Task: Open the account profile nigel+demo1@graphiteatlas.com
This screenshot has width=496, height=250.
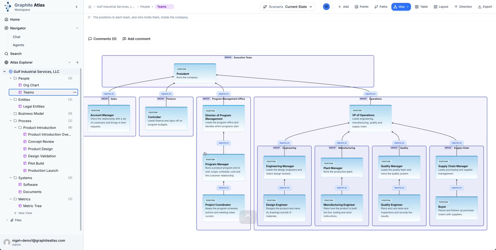Action: pyautogui.click(x=42, y=243)
